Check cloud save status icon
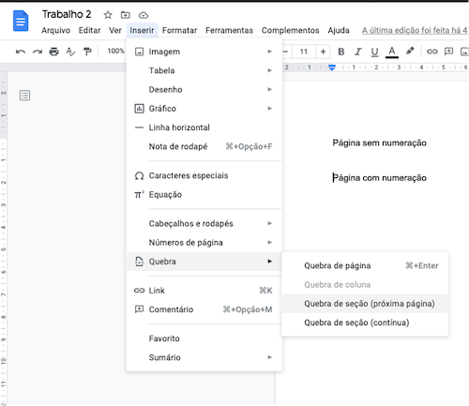469x406 pixels. pyautogui.click(x=144, y=15)
